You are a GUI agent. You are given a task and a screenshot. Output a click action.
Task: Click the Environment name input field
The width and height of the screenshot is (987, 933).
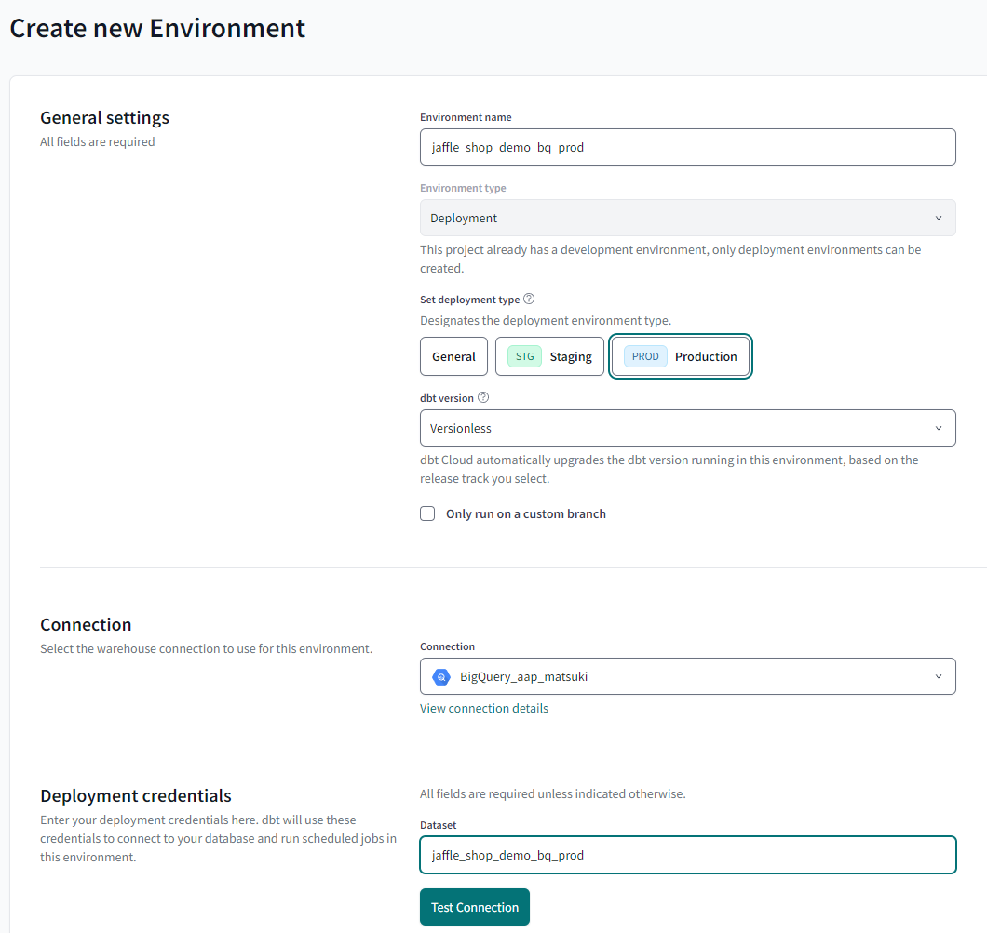[x=687, y=147]
